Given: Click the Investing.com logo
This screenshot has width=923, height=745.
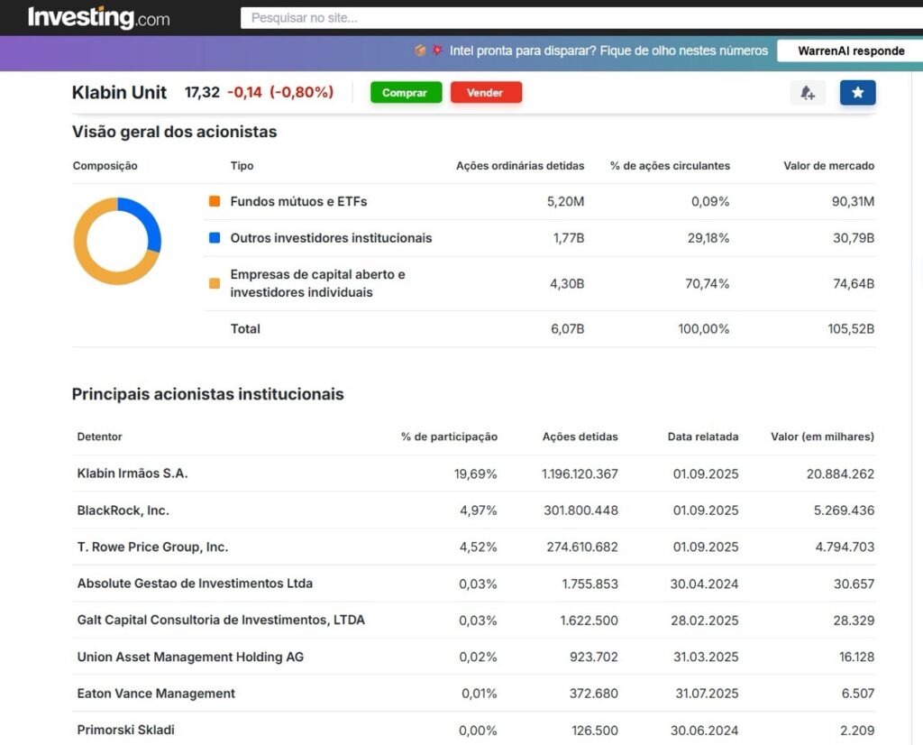Looking at the screenshot, I should [98, 18].
